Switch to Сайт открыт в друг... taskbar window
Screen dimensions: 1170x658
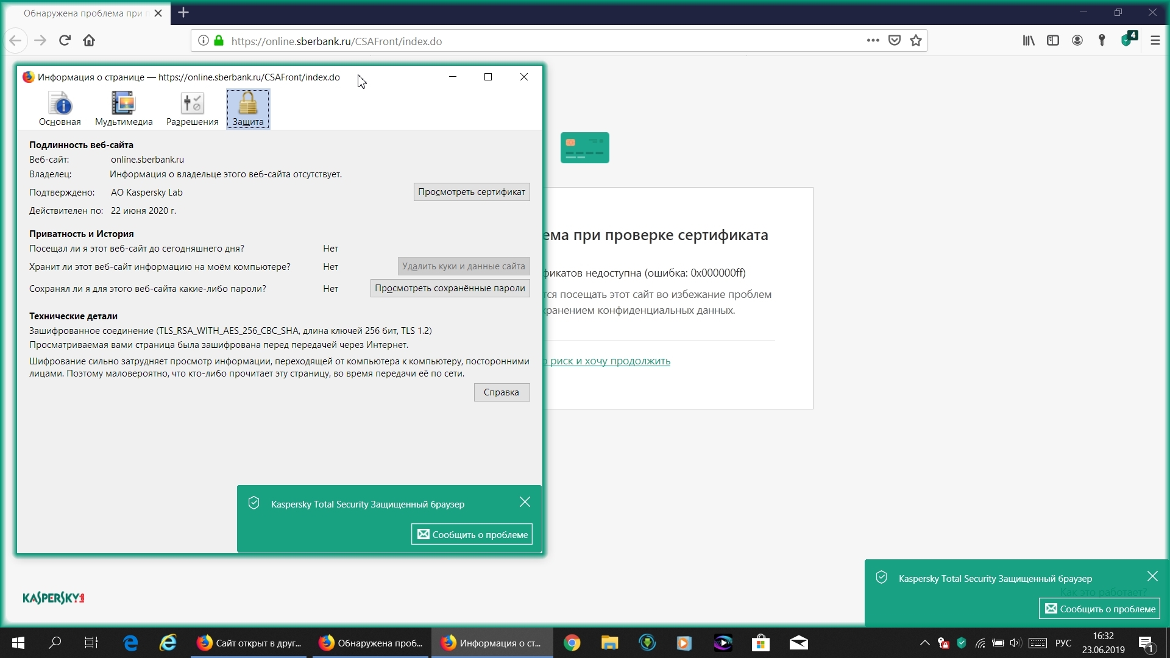click(249, 643)
